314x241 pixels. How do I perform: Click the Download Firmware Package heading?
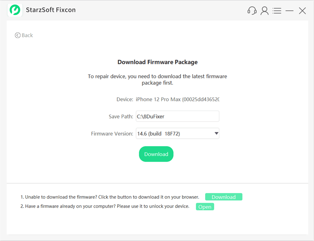click(157, 62)
